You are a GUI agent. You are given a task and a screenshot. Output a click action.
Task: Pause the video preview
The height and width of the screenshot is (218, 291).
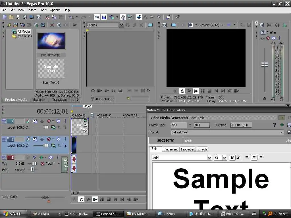point(203,91)
